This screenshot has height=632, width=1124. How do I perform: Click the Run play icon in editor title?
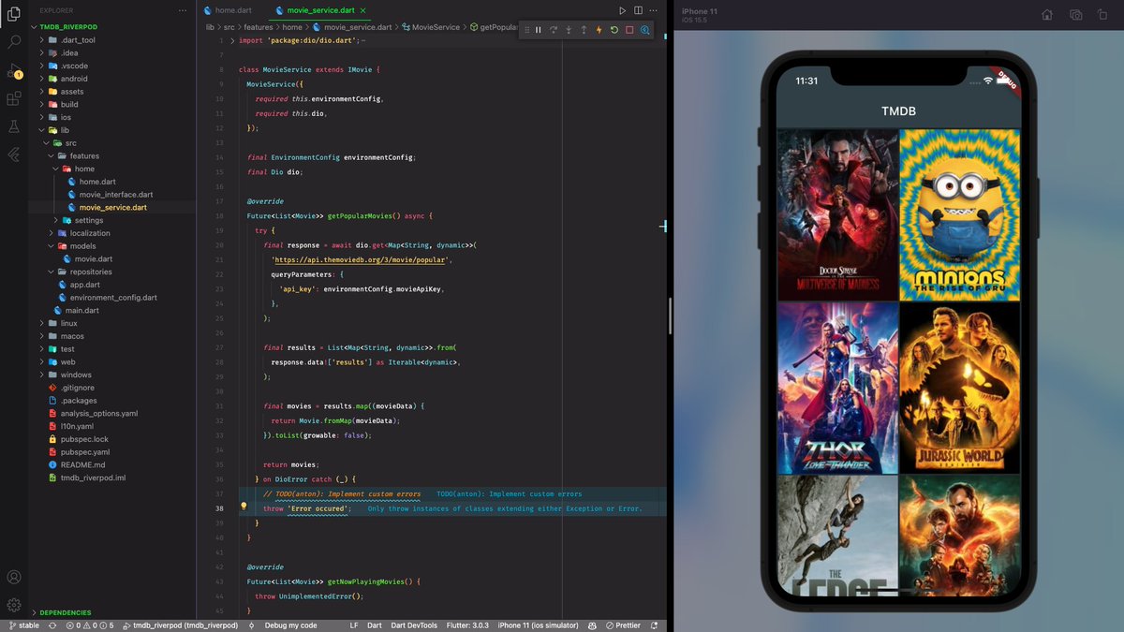[622, 10]
